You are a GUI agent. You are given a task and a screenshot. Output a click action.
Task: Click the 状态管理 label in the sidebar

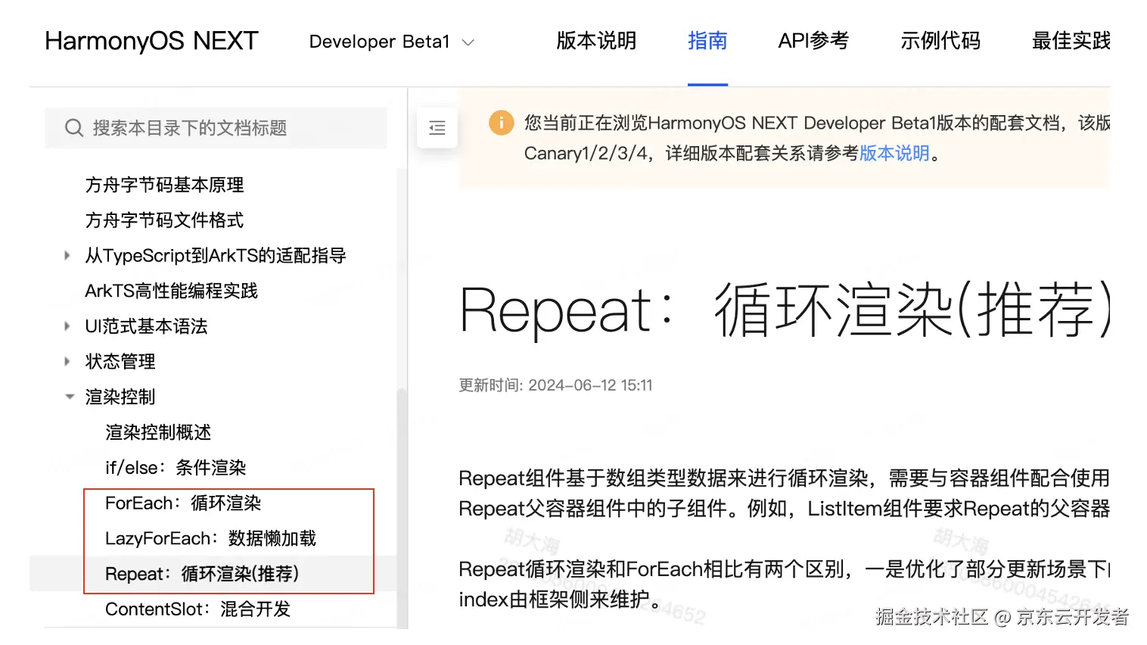[x=120, y=362]
